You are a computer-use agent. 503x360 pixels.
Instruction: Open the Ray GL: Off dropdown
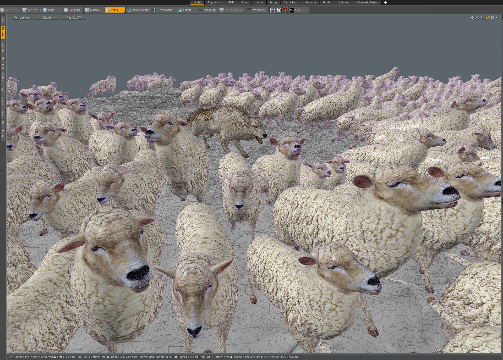coord(74,18)
